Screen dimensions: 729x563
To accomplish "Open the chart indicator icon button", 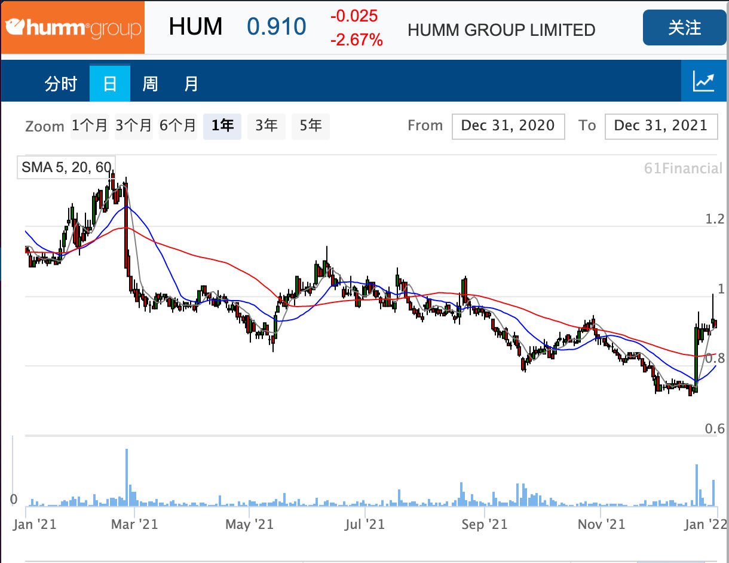I will tap(704, 81).
